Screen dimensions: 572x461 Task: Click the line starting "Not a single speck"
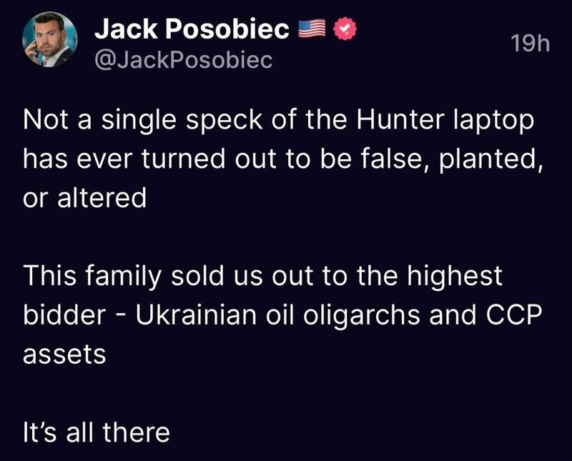279,121
